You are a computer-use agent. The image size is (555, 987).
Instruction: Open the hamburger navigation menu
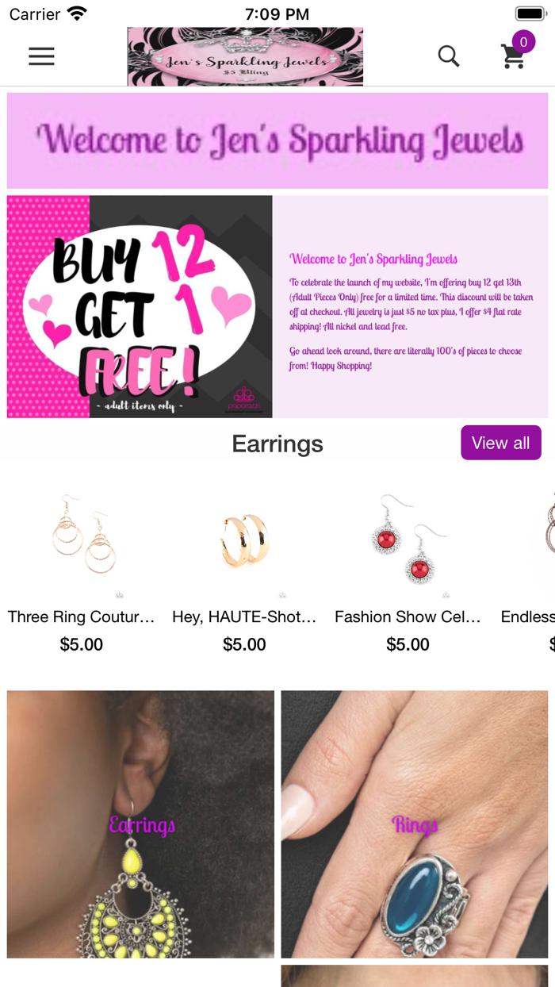point(41,56)
